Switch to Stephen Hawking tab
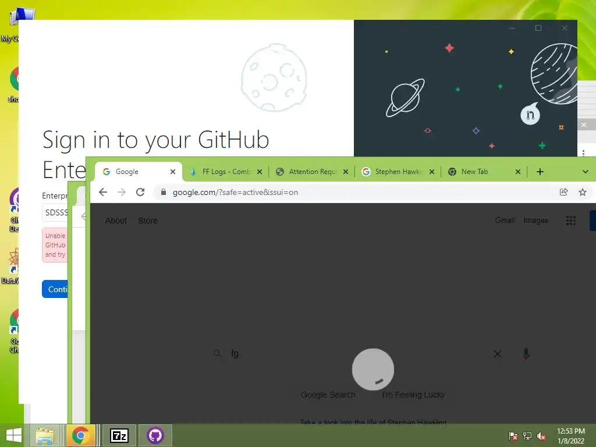 [x=398, y=172]
